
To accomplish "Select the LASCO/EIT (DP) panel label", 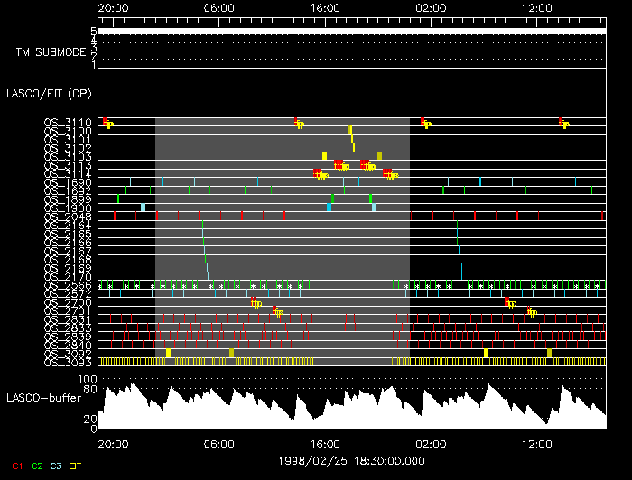I will coord(48,93).
